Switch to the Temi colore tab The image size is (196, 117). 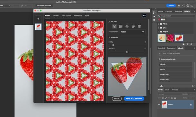(x=66, y=16)
